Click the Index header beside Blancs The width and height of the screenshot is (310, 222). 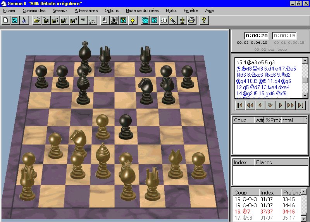point(243,162)
